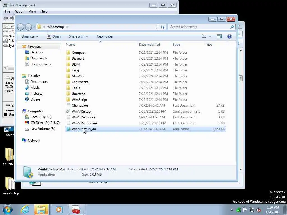
Task: Select Documents library
Action: 39,82
